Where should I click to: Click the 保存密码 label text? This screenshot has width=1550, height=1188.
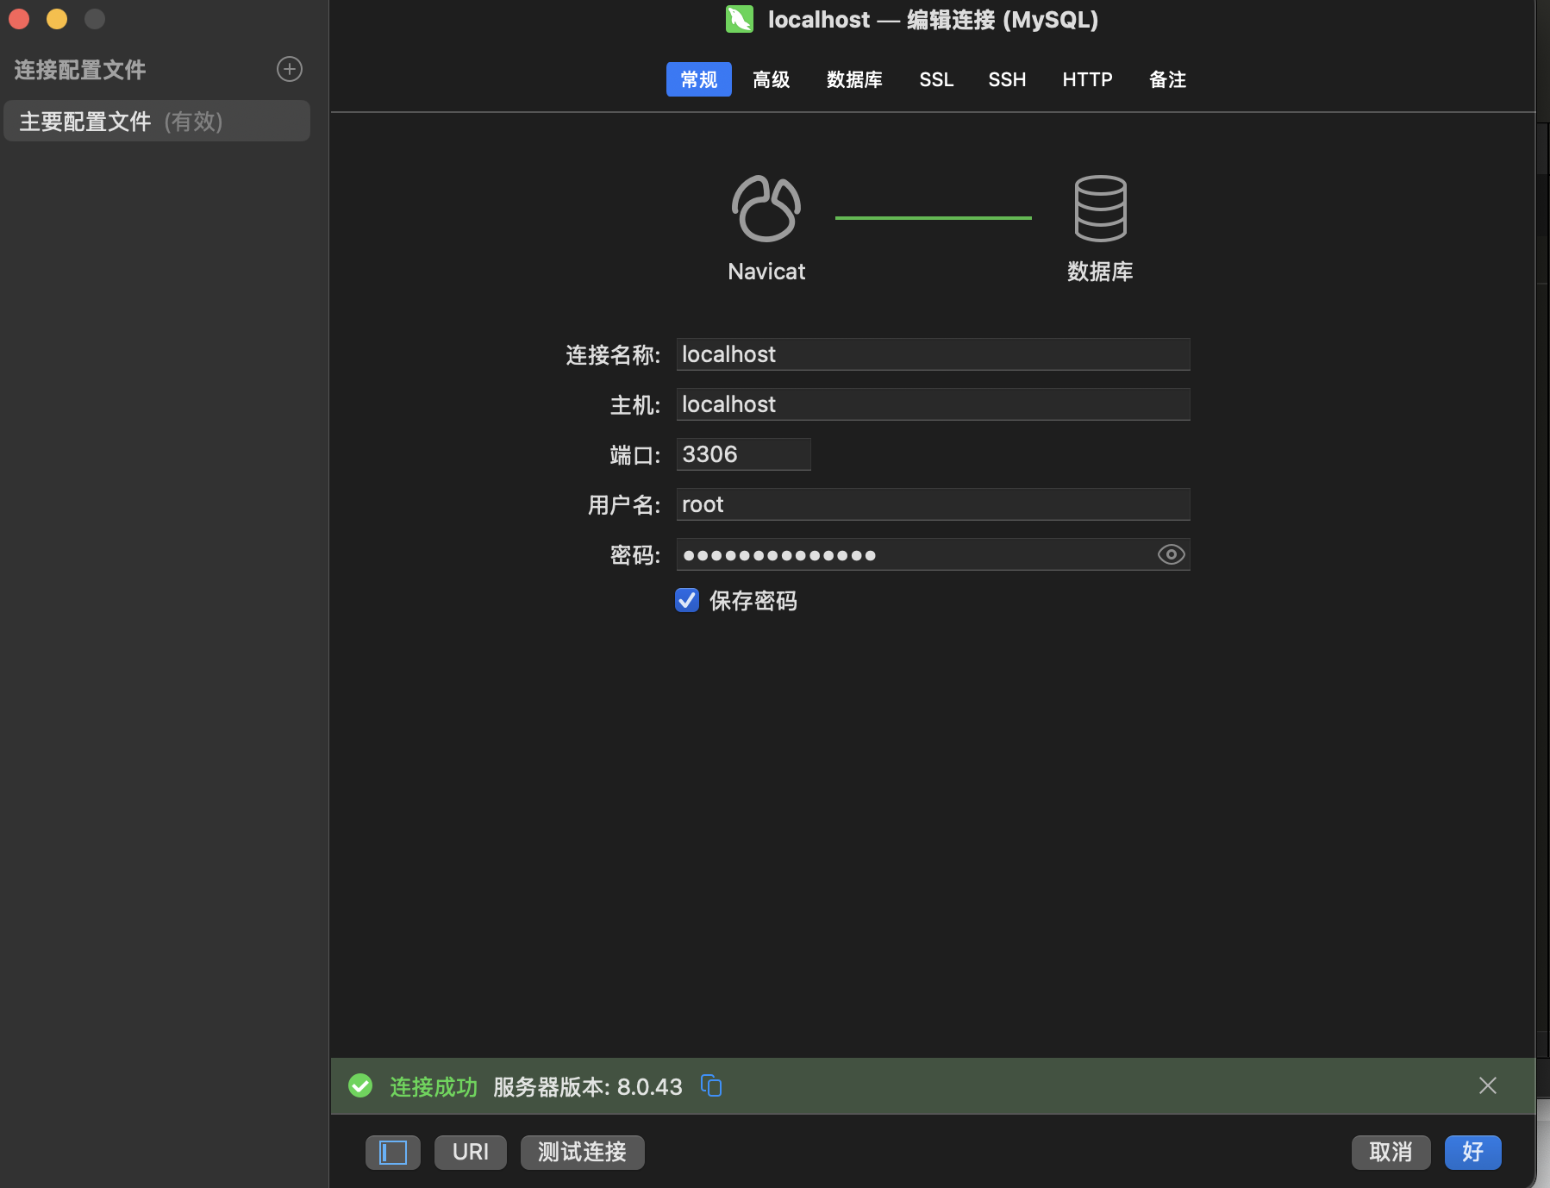[753, 601]
